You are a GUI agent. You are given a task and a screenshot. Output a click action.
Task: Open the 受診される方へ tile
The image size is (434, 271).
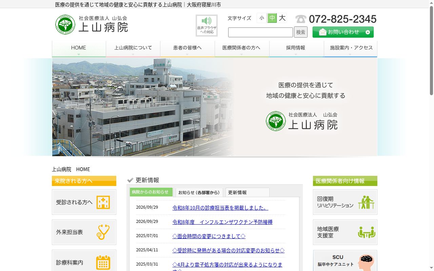tap(84, 202)
